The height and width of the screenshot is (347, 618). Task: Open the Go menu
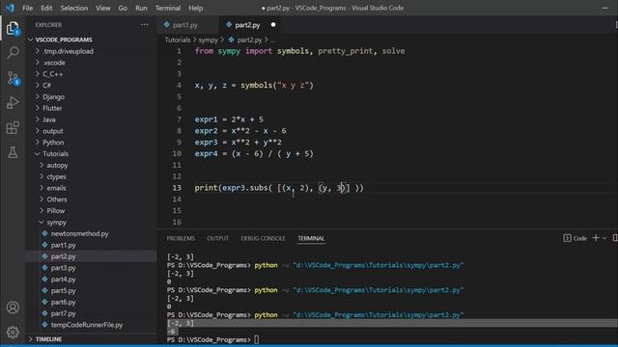click(x=123, y=8)
